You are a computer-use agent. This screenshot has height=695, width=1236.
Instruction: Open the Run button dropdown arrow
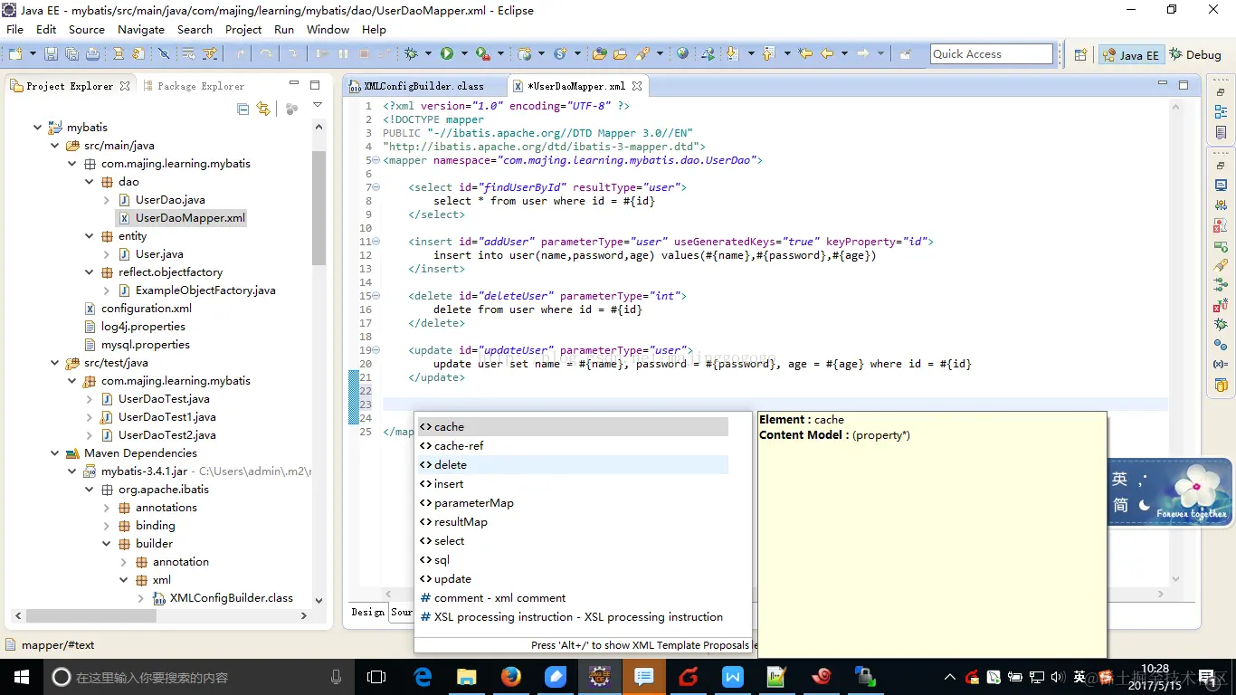[462, 54]
